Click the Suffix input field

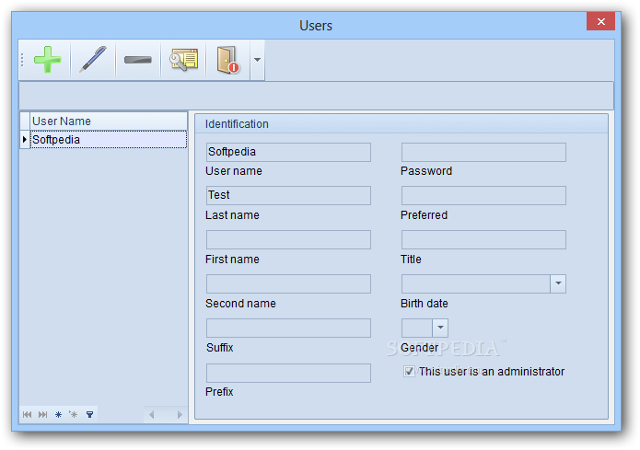pos(288,328)
